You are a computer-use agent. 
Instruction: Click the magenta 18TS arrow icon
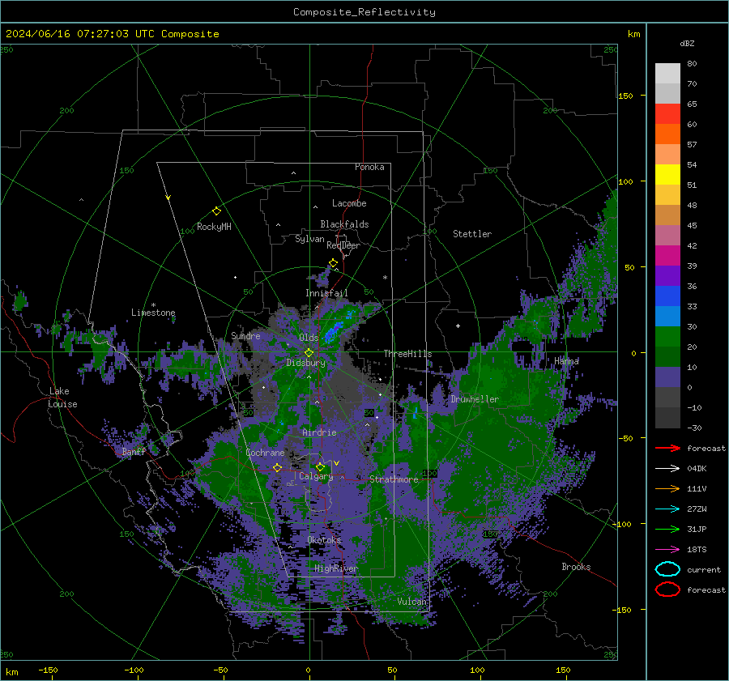click(667, 550)
